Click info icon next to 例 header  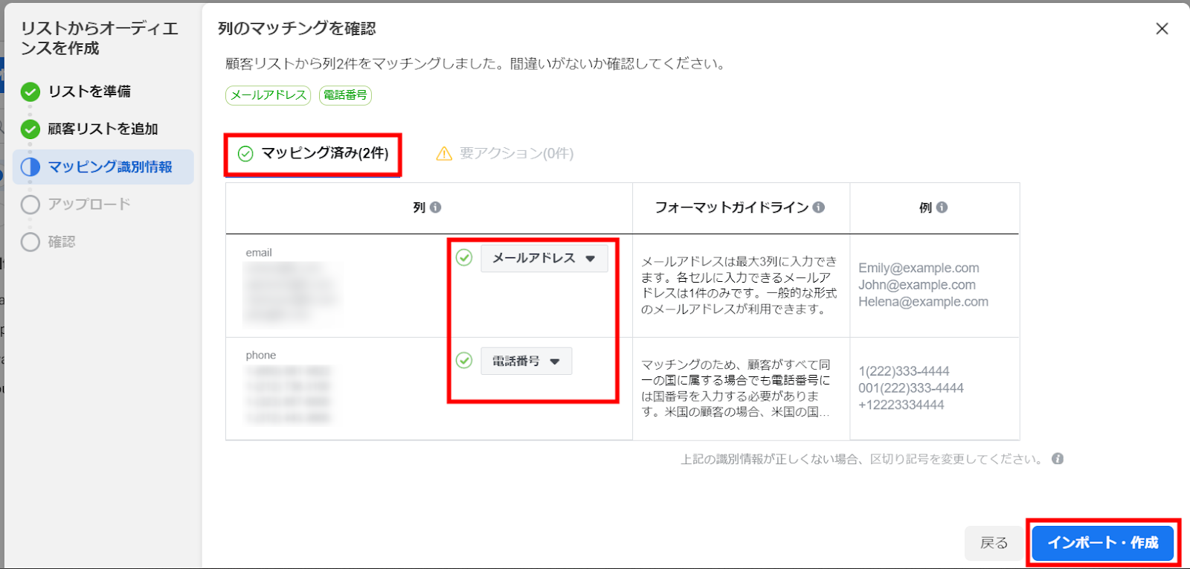tap(942, 208)
